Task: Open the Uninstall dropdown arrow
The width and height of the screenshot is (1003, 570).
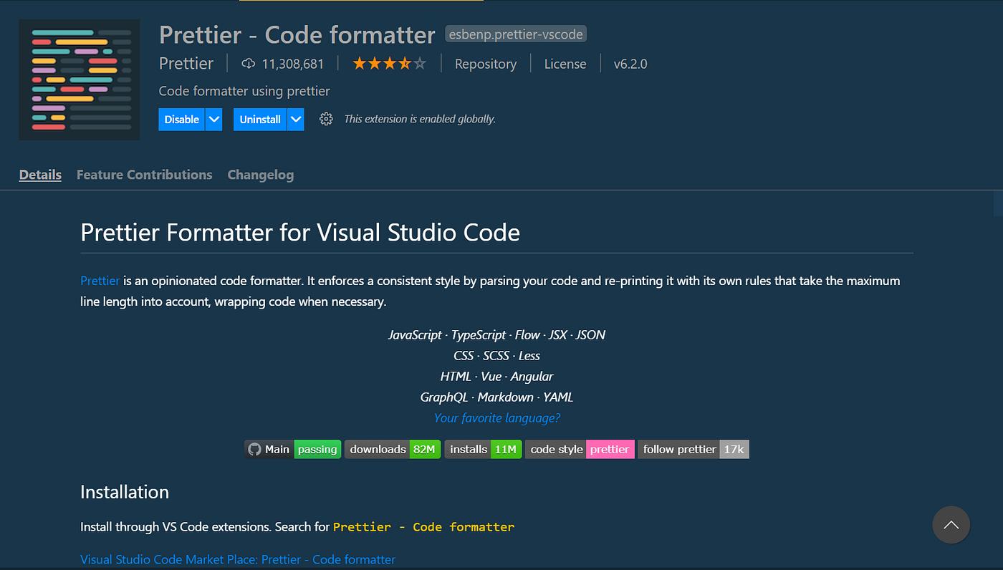Action: pyautogui.click(x=296, y=120)
